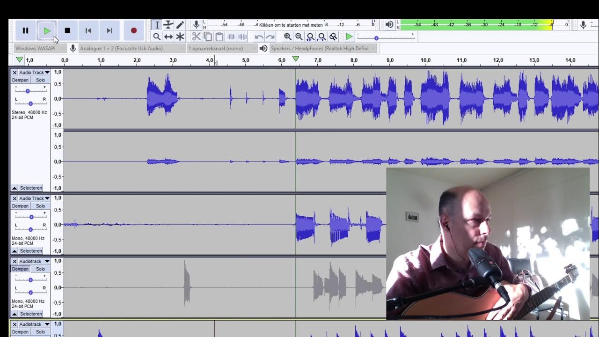Select the Time Shift tool

click(168, 37)
